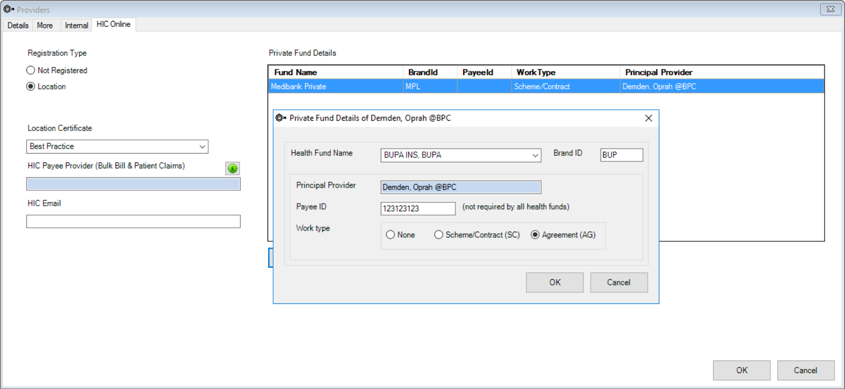Click the MPL brand cell
The height and width of the screenshot is (389, 845).
[430, 87]
